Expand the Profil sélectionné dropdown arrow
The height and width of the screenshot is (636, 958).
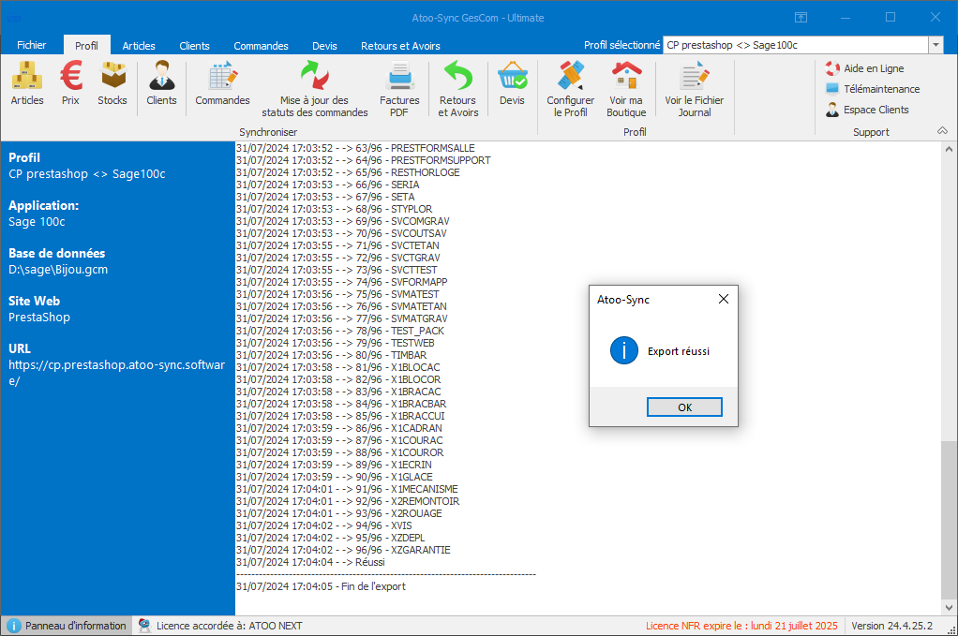[x=936, y=45]
